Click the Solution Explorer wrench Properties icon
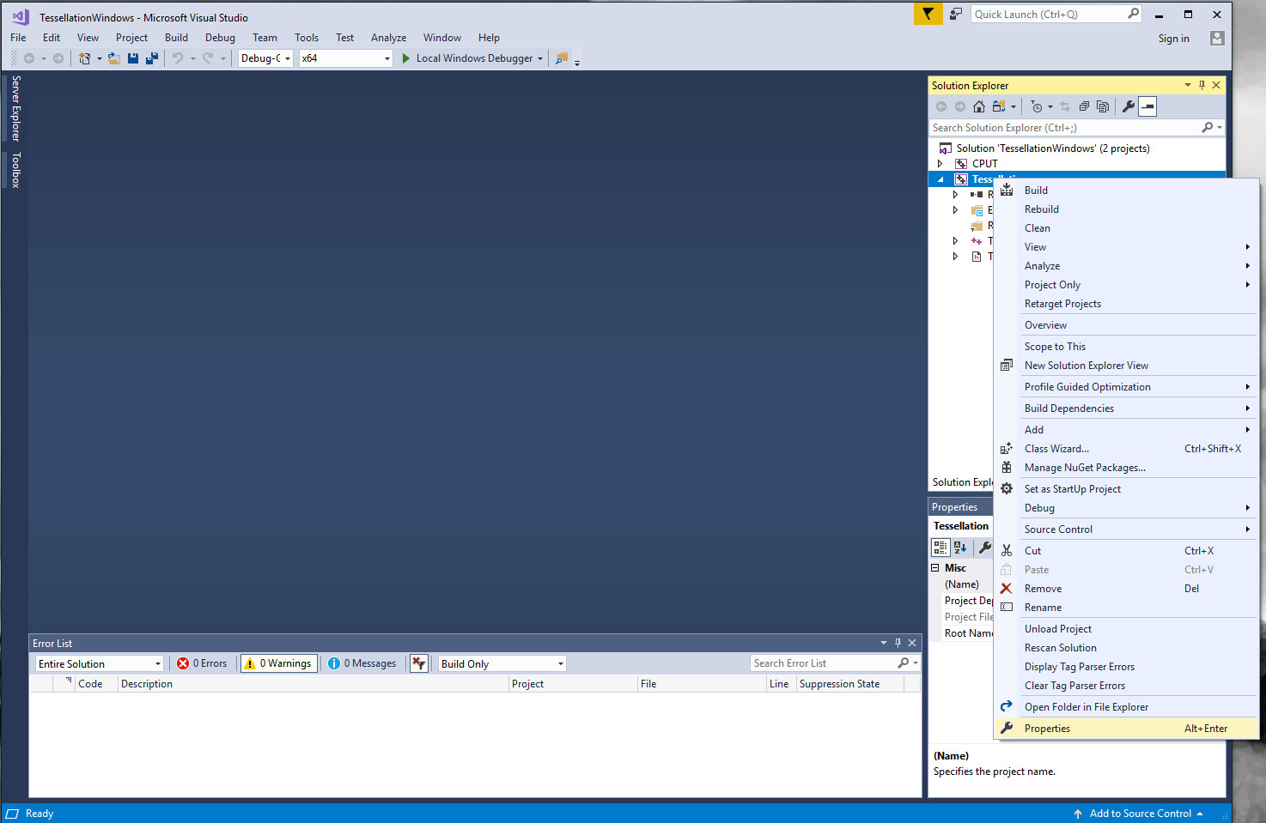This screenshot has height=823, width=1266. tap(1129, 106)
